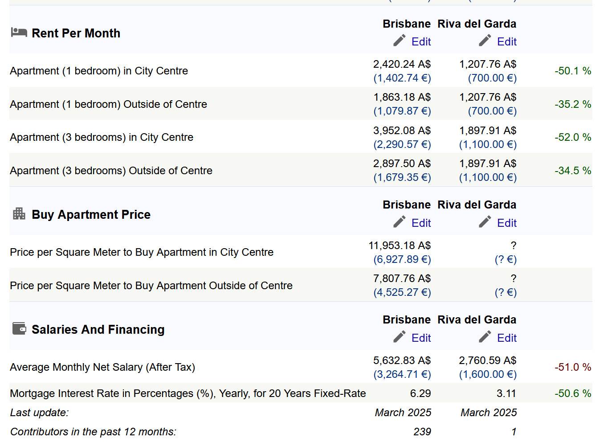
Task: Follow the Edit link for Riva del Garda salaries
Action: click(506, 338)
